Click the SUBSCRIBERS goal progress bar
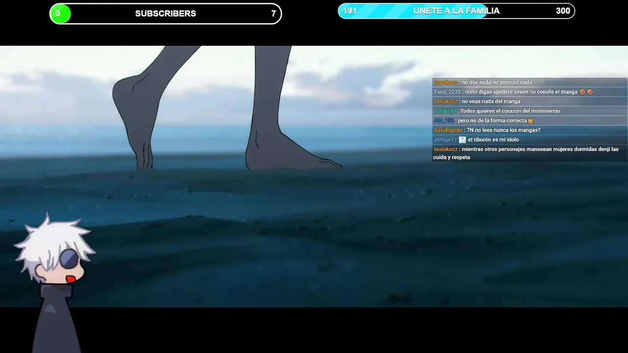This screenshot has width=628, height=353. point(166,14)
